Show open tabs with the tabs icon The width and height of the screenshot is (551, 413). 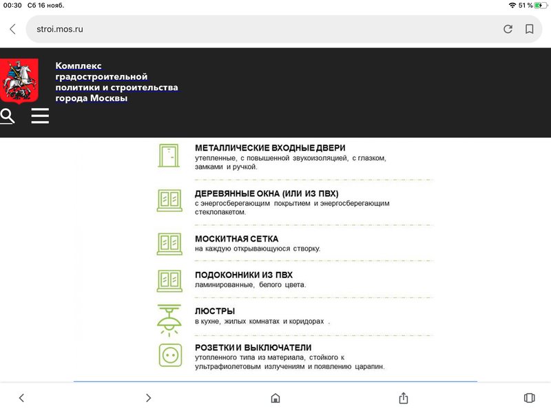pos(529,398)
